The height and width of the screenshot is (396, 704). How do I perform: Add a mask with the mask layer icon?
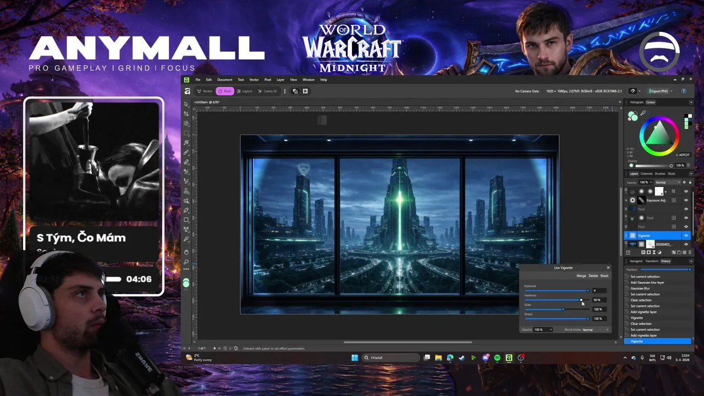[648, 252]
